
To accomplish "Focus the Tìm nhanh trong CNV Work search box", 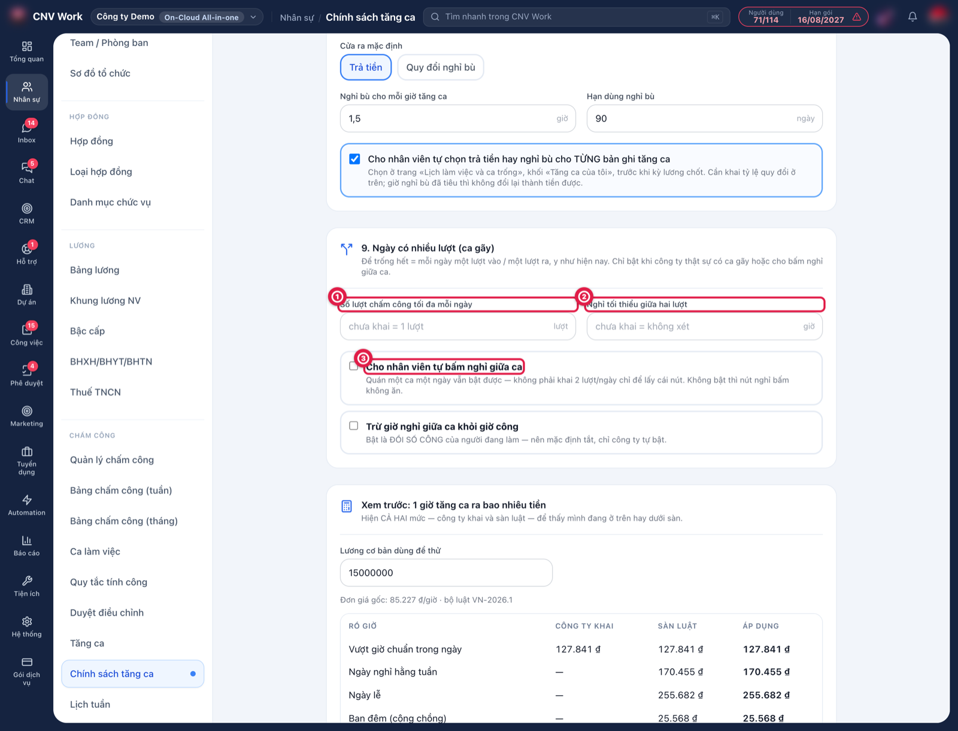I will (x=577, y=17).
